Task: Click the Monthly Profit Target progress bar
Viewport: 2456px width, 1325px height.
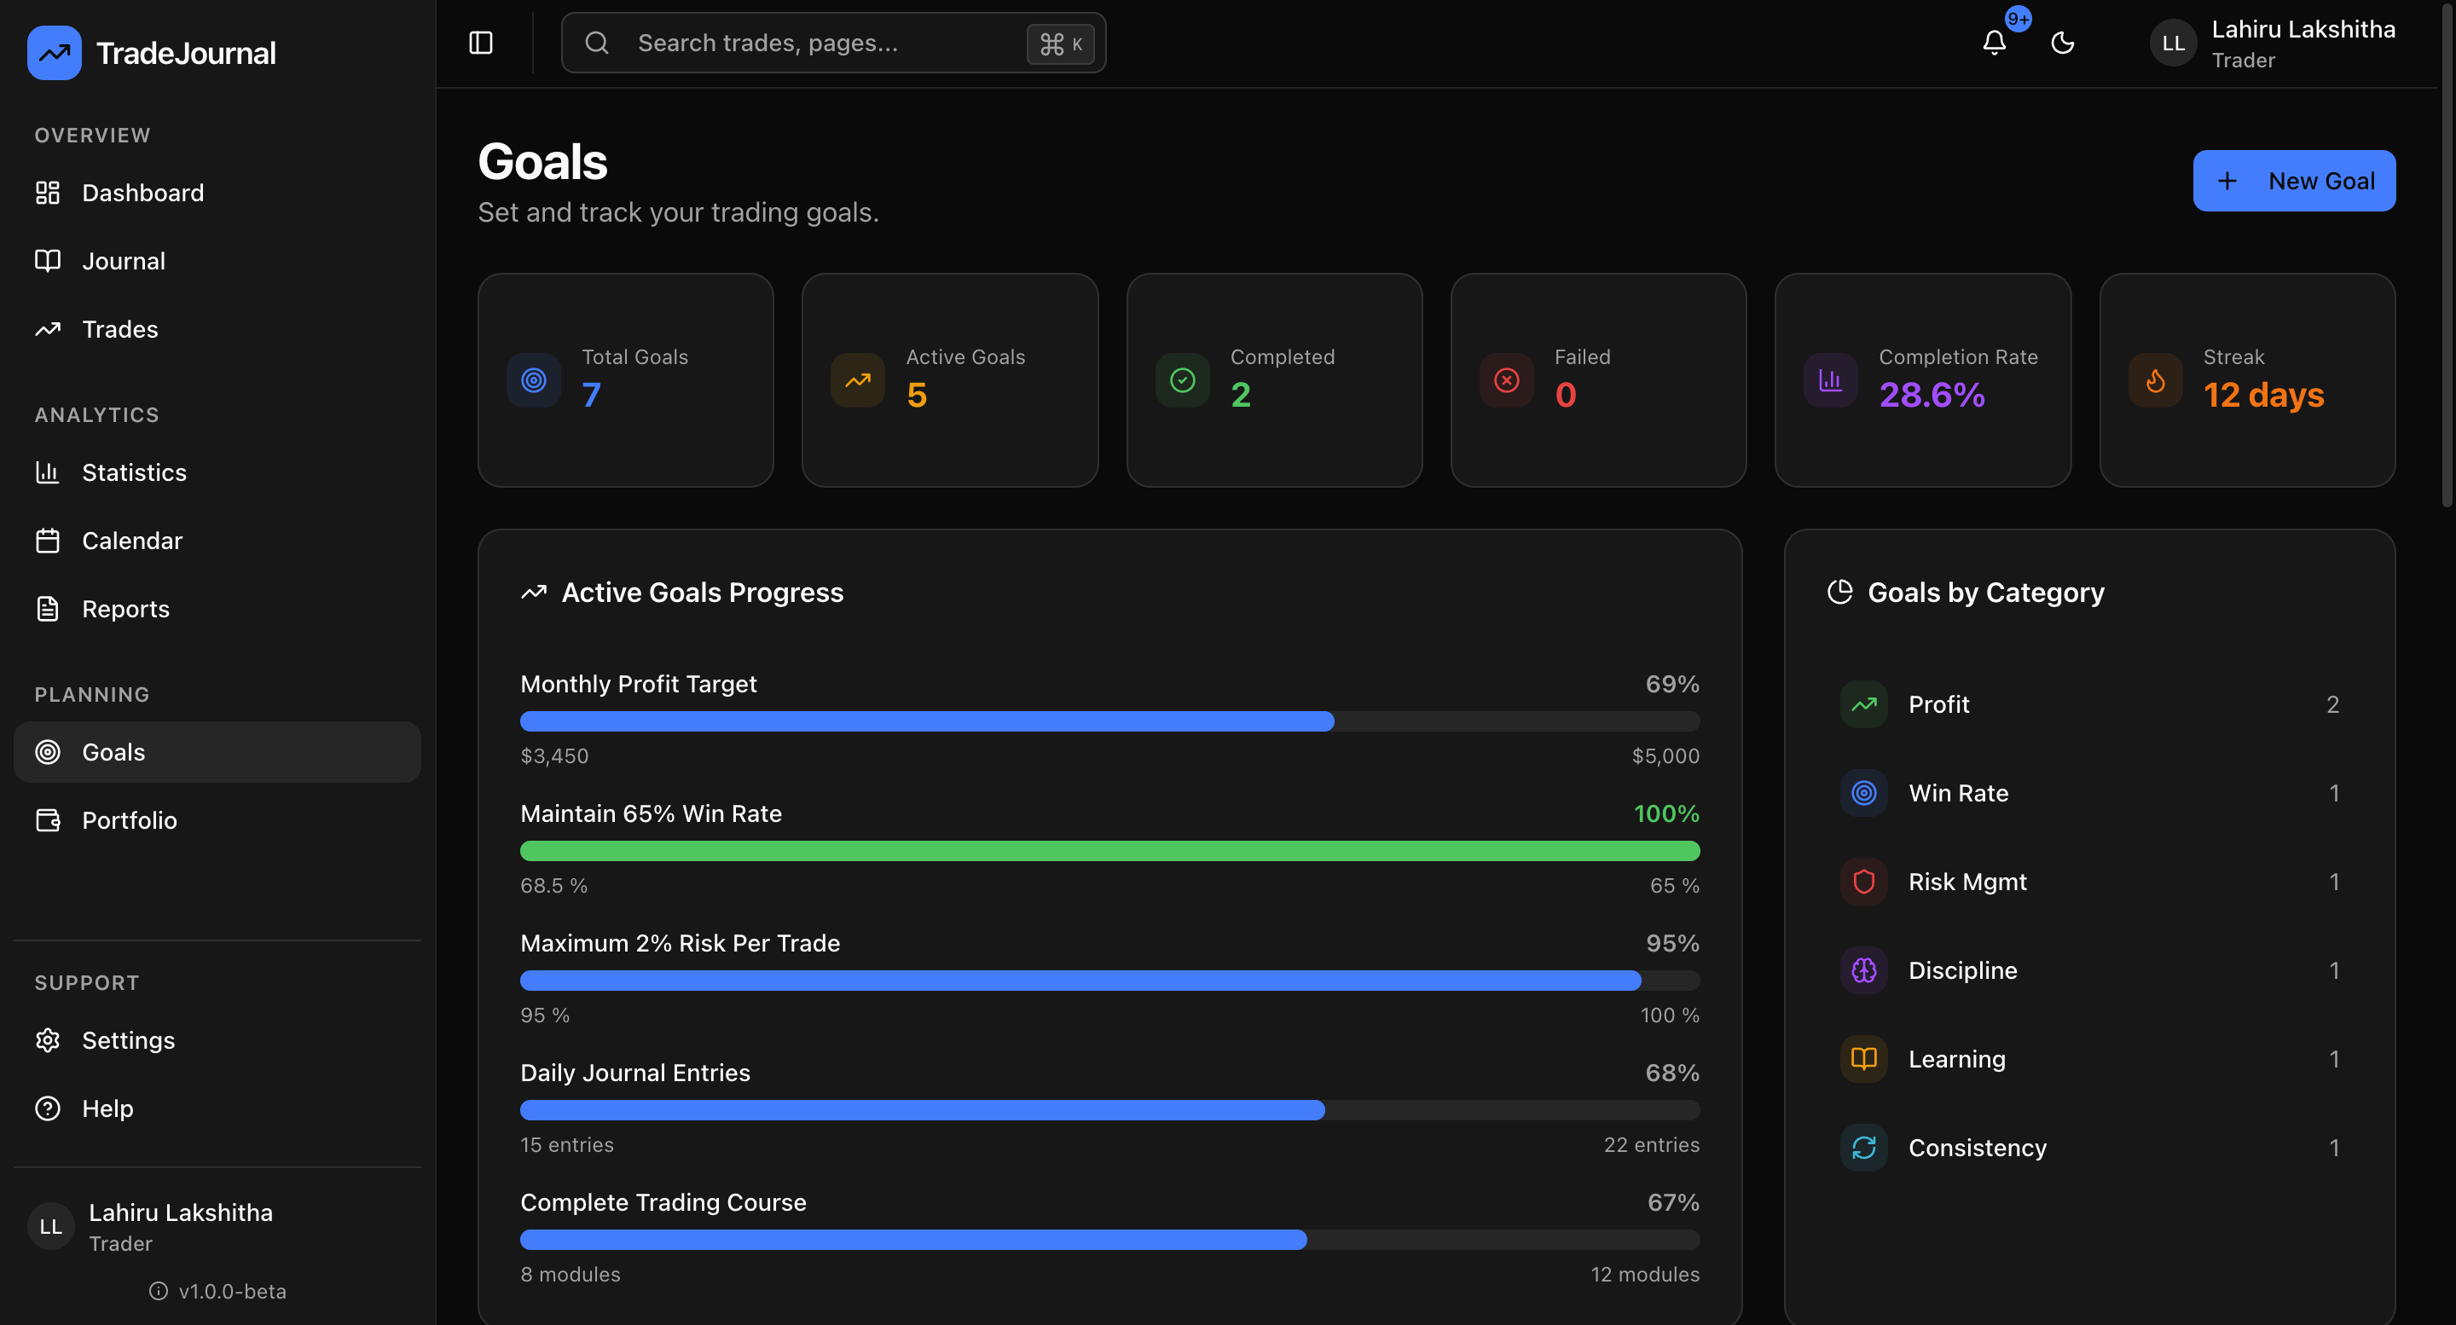Action: [x=1109, y=721]
